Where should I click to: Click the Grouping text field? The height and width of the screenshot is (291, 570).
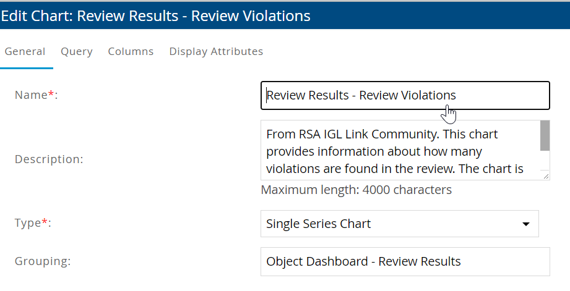click(405, 261)
